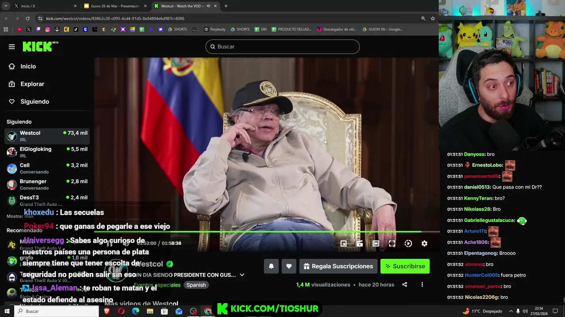Open the Windows Start menu
This screenshot has width=565, height=317.
(7, 311)
